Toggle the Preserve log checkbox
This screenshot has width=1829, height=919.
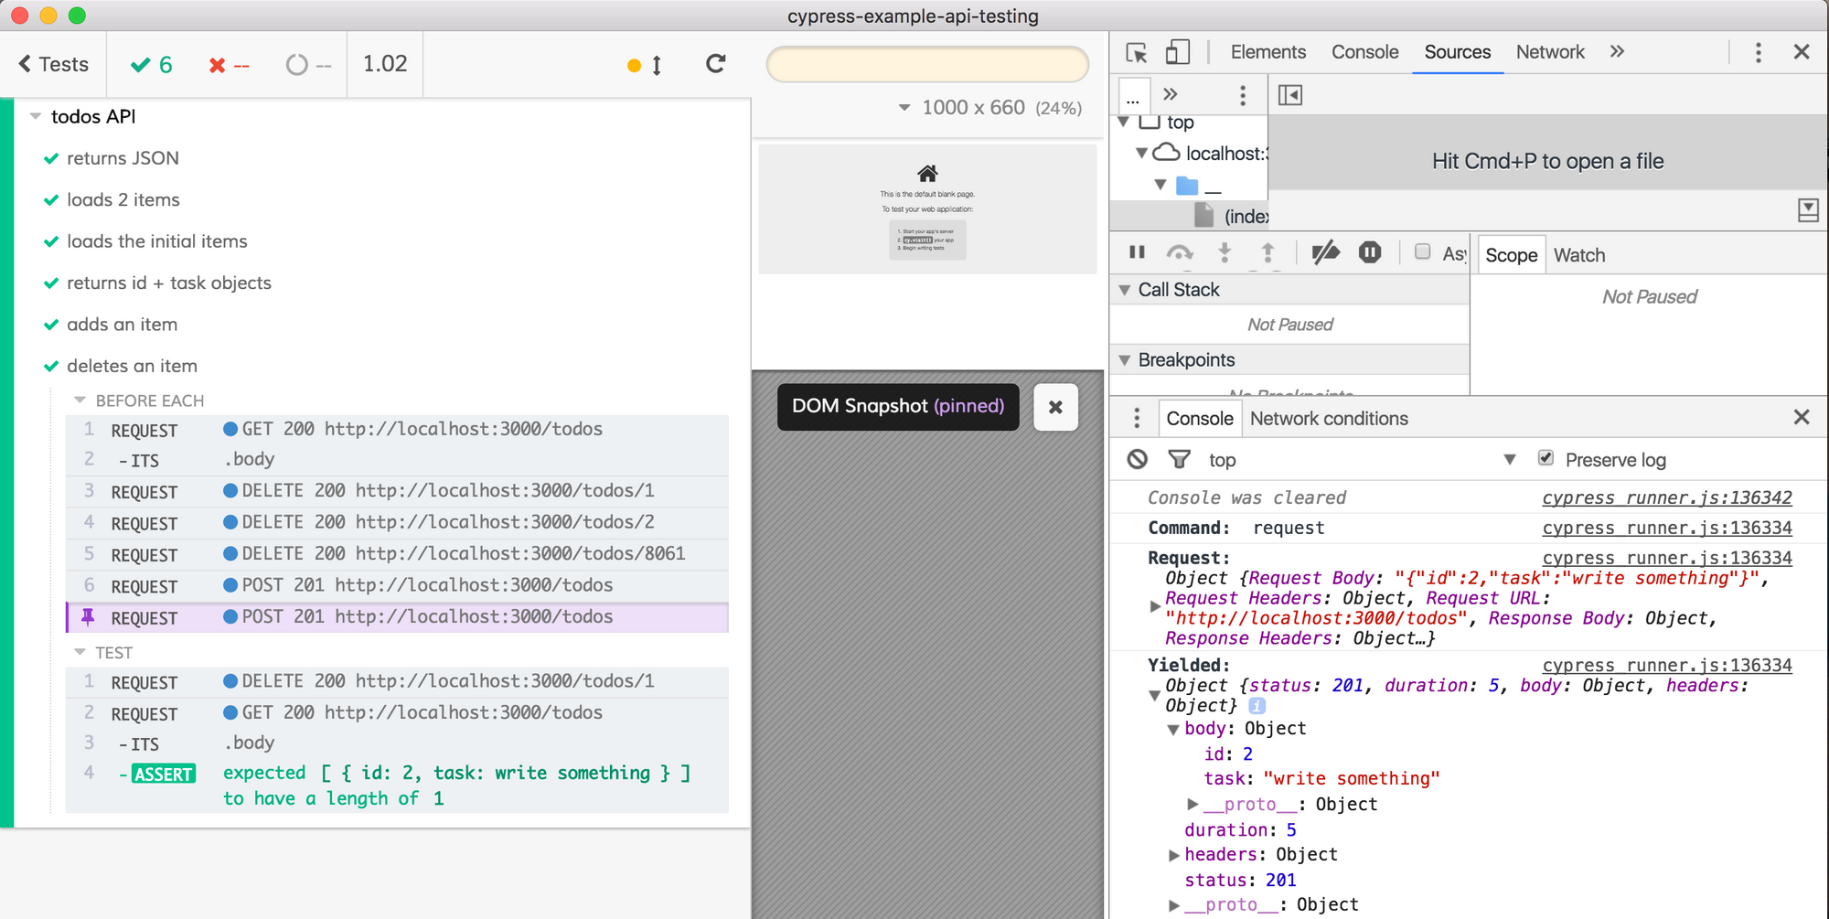click(1546, 458)
